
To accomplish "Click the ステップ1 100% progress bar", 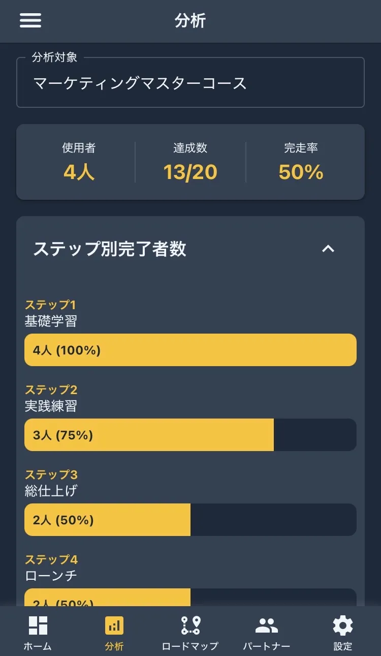I will 190,349.
